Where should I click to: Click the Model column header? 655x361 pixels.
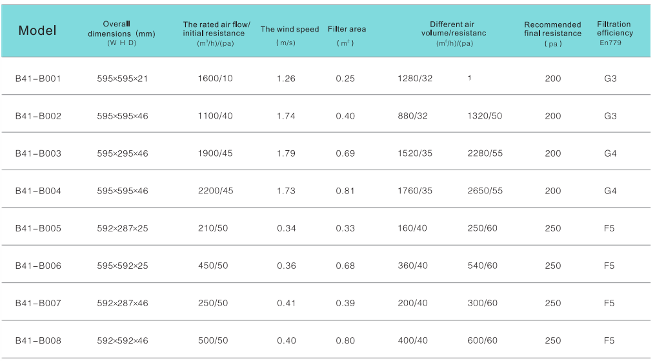(37, 30)
